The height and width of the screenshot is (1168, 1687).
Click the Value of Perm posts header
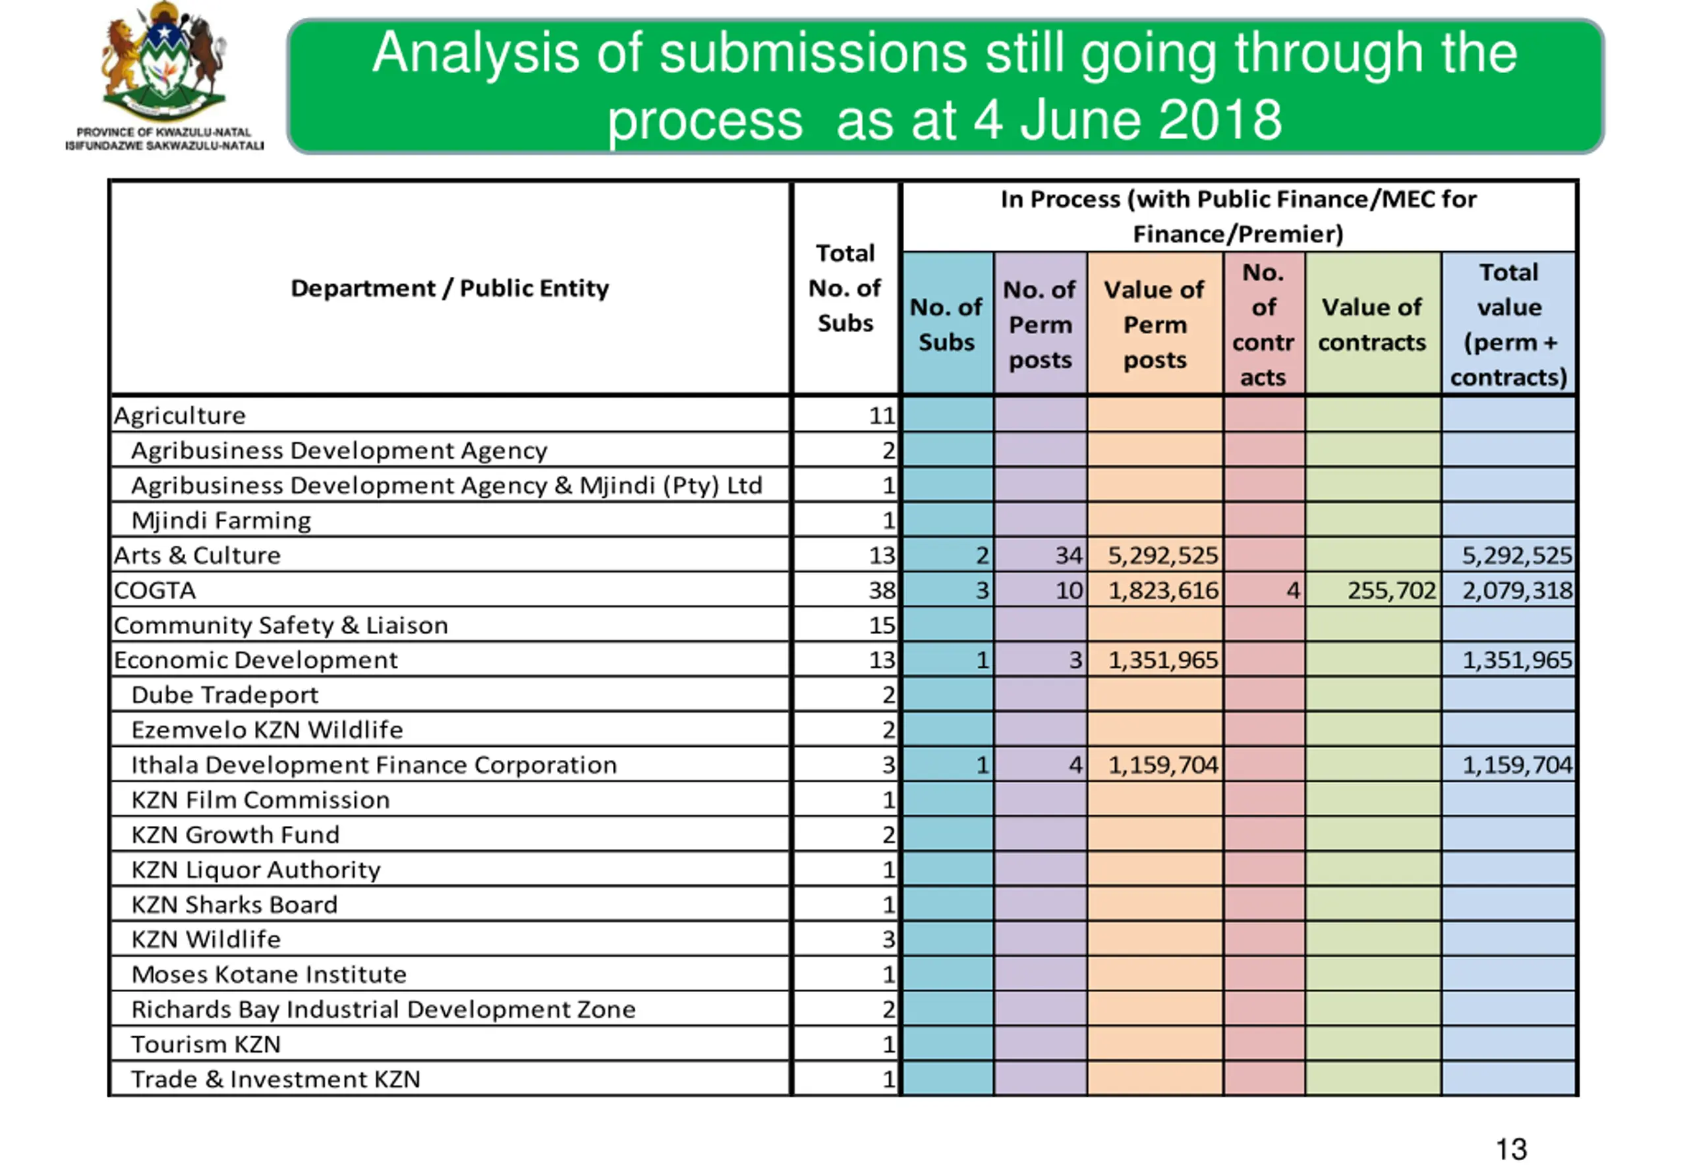click(x=1155, y=324)
